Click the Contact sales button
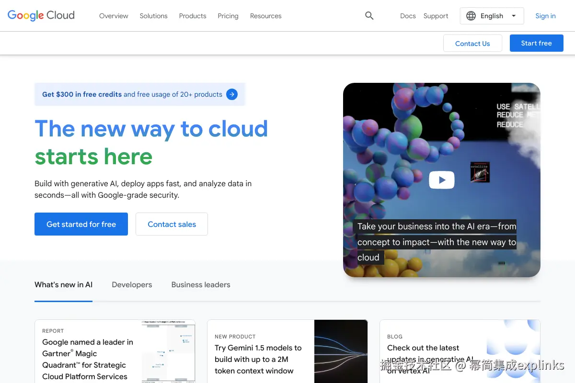Viewport: 575px width, 383px height. point(172,224)
